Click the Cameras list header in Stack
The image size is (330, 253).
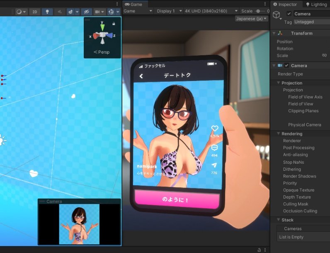[x=293, y=228]
